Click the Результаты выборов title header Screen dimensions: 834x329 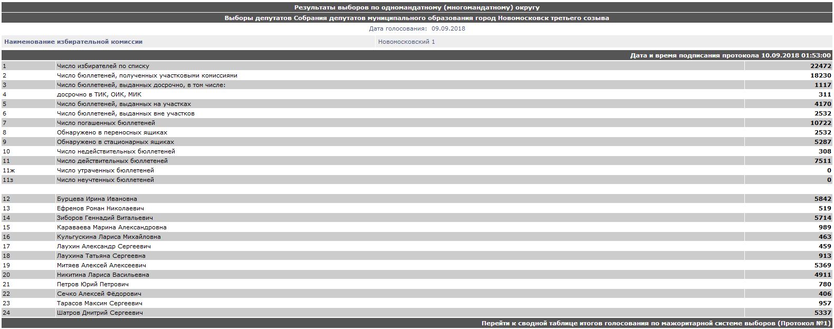click(x=417, y=7)
